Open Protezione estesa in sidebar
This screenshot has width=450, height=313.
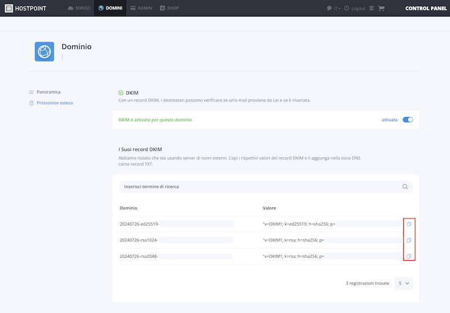[x=55, y=103]
